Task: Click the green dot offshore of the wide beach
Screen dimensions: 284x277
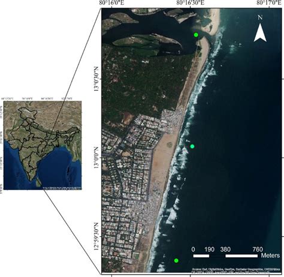Action: 192,146
